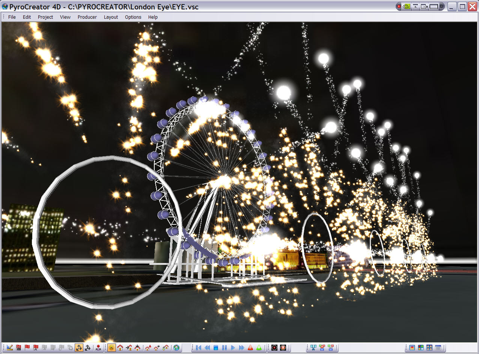This screenshot has width=479, height=354.
Task: Click the red record dot in title bar
Action: (399, 6)
